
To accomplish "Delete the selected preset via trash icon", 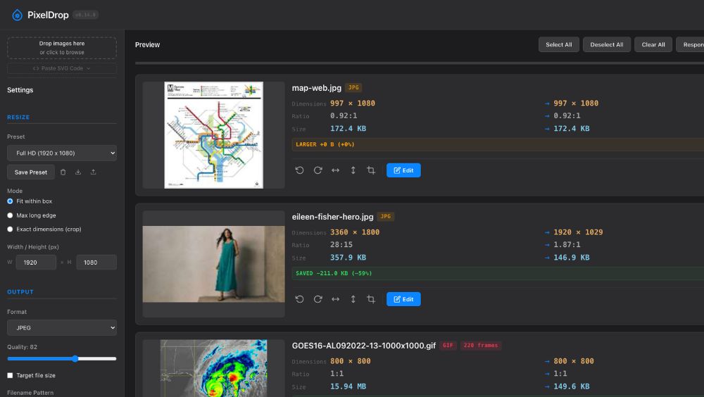I will click(x=63, y=172).
